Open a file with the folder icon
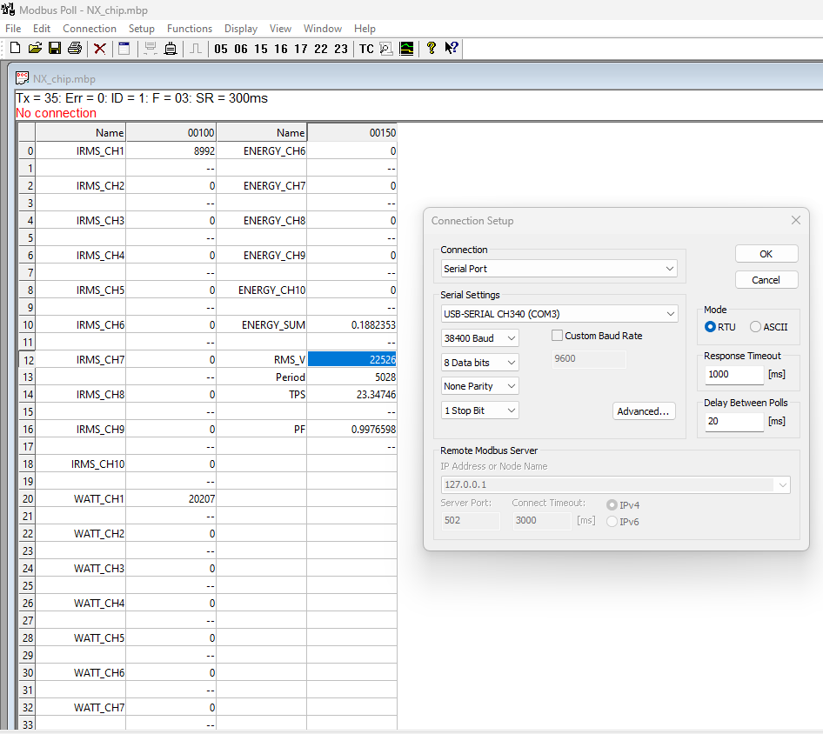 pos(35,49)
